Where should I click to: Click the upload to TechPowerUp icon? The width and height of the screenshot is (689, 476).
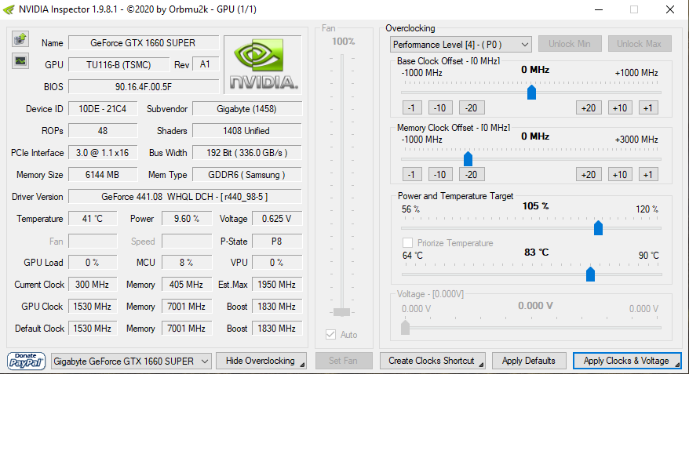[x=20, y=39]
